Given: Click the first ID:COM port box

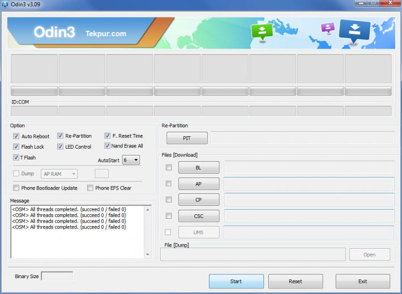Looking at the screenshot, I should (x=34, y=111).
